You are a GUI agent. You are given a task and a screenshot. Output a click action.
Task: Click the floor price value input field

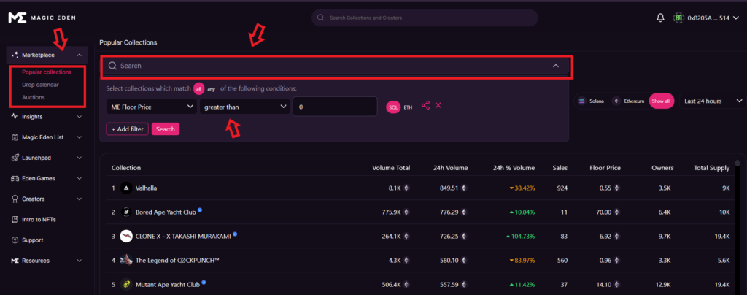coord(336,107)
